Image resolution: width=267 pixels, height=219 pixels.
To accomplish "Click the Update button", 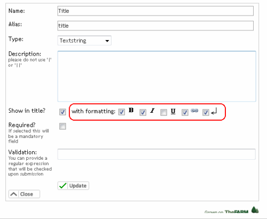I will click(x=73, y=186).
